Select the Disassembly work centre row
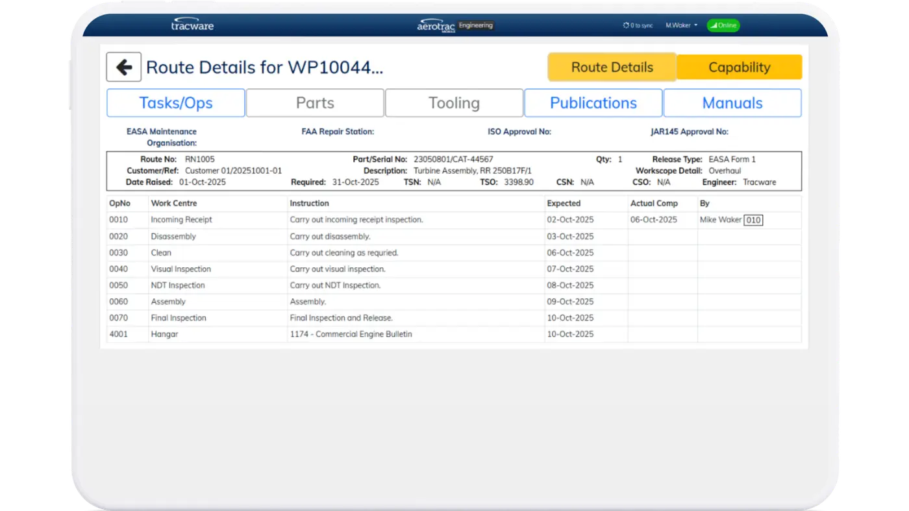Image resolution: width=909 pixels, height=511 pixels. pyautogui.click(x=454, y=237)
